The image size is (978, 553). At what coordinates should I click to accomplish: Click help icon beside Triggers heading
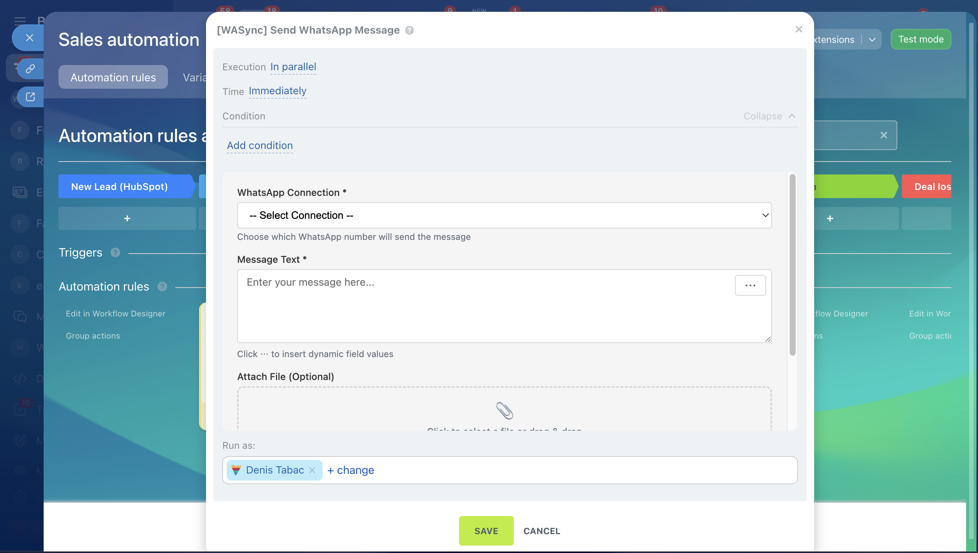coord(115,252)
